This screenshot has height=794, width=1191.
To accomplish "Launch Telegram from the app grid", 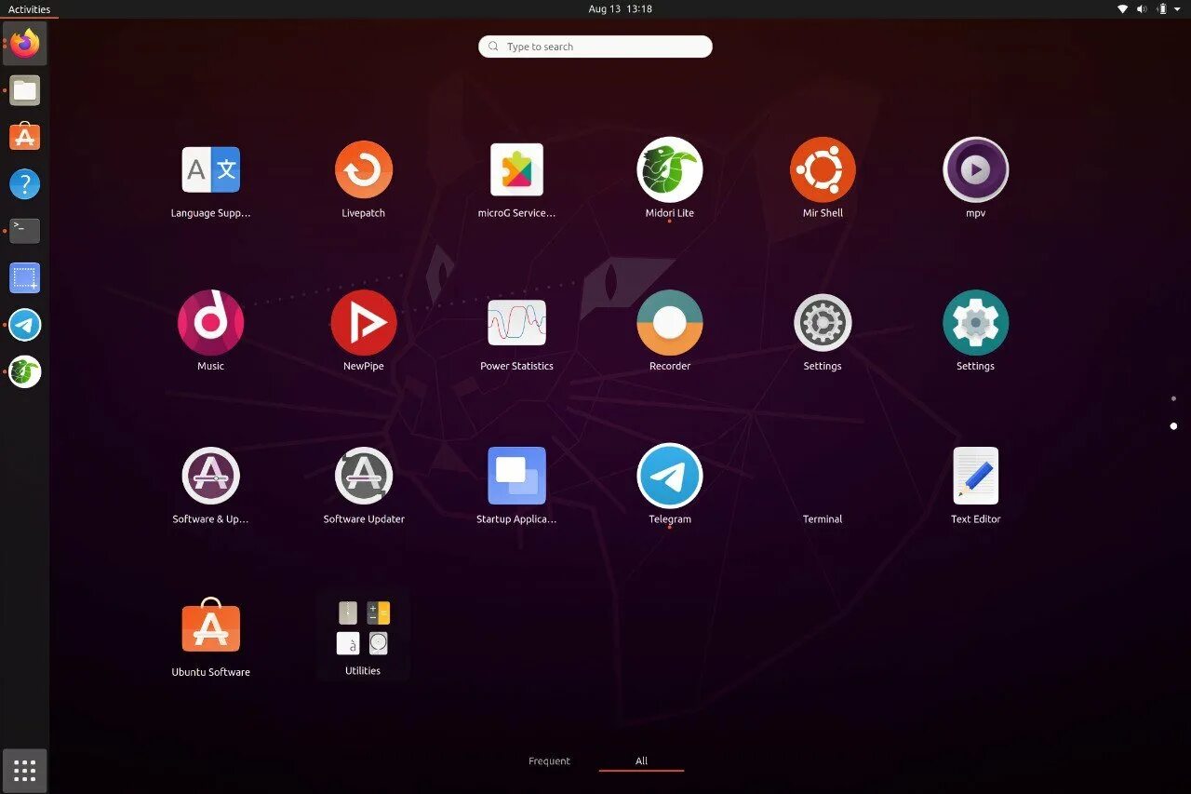I will [669, 476].
